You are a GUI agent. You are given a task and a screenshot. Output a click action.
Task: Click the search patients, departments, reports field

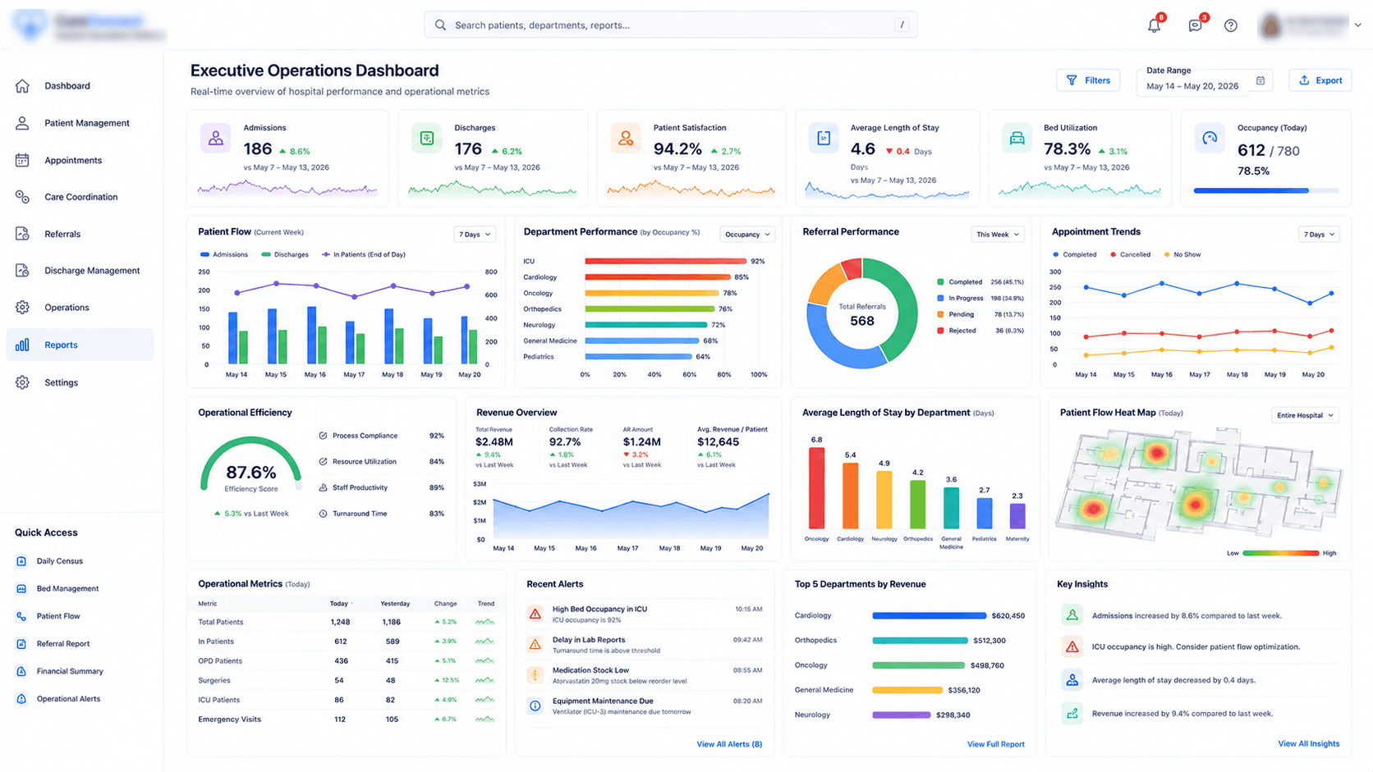coord(671,25)
